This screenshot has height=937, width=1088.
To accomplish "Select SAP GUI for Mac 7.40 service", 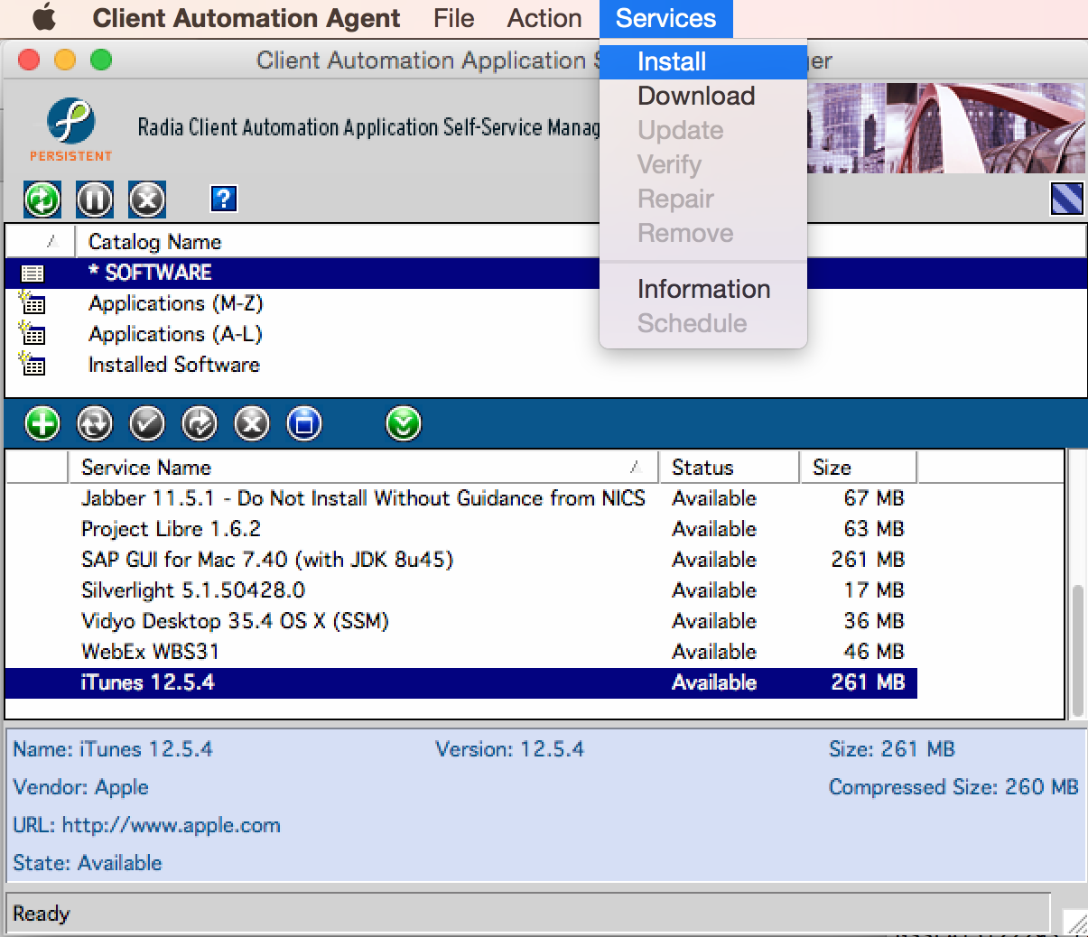I will point(461,560).
